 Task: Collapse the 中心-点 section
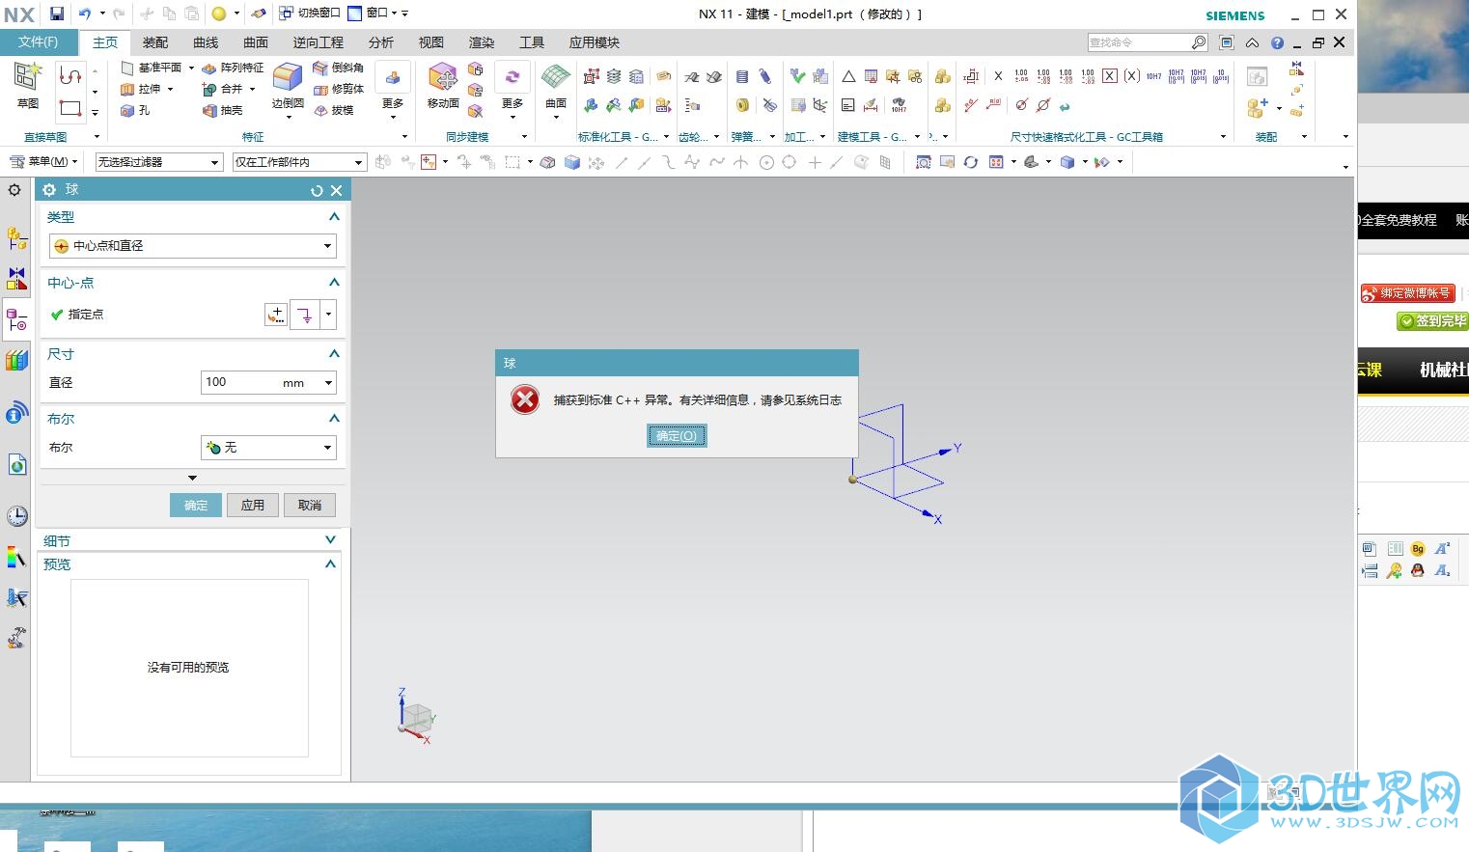coord(334,283)
